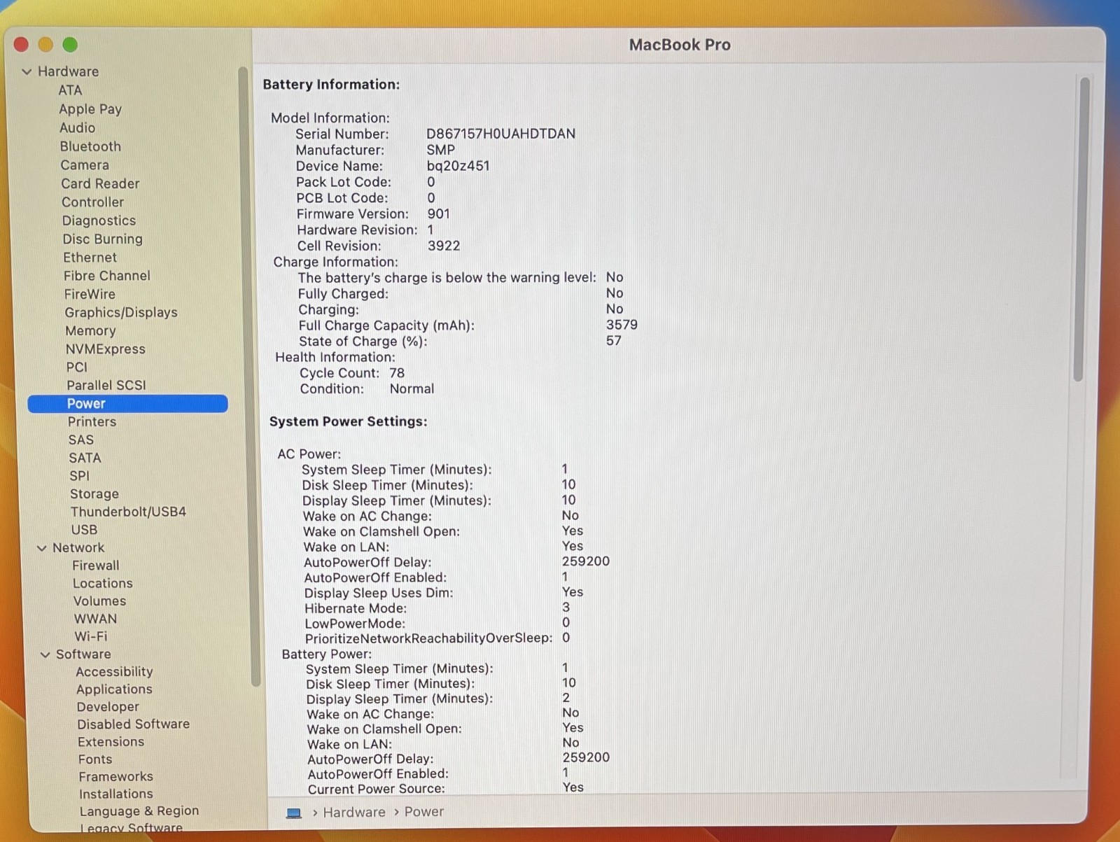1120x842 pixels.
Task: Select Extensions under Software
Action: (111, 742)
